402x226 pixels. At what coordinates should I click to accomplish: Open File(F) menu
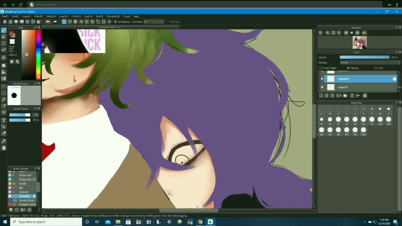click(x=5, y=16)
